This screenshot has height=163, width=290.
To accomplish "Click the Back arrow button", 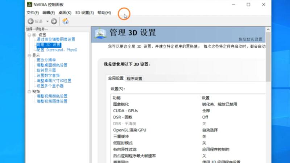I will [31, 21].
